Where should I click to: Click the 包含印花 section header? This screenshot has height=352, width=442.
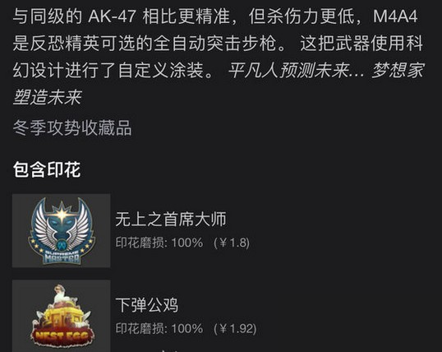[x=47, y=169]
